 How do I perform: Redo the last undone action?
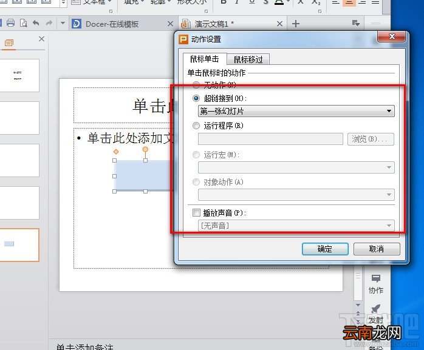(49, 23)
